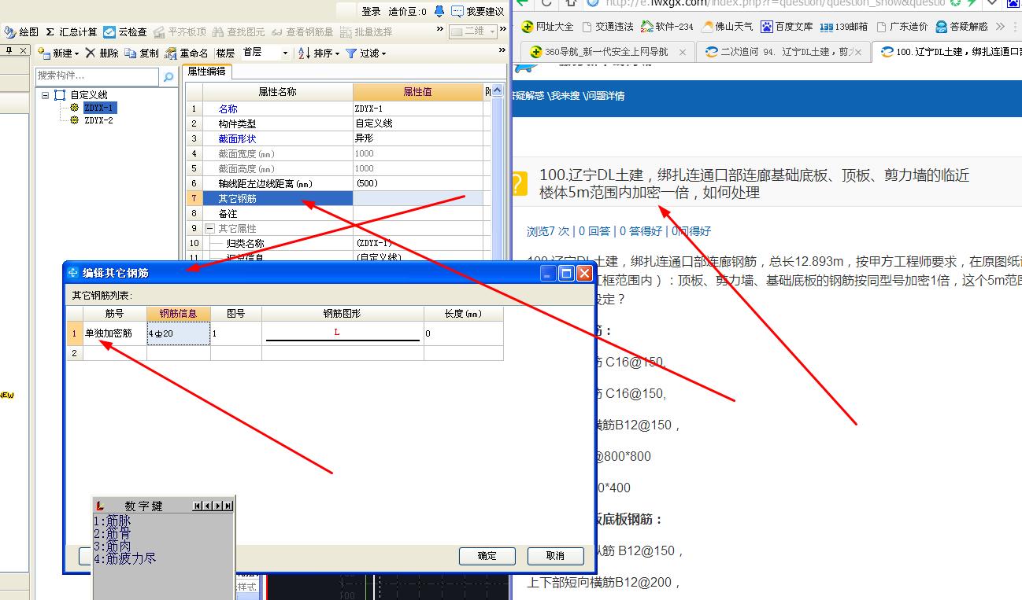
Task: Pin the left panel with pushpin icon
Action: click(9, 51)
